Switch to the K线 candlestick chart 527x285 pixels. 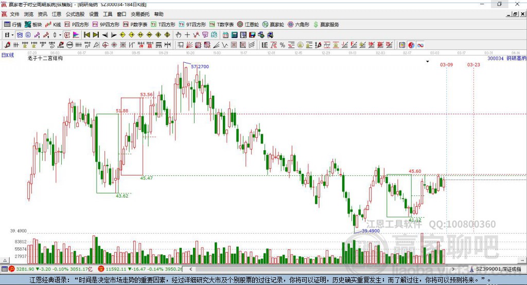click(x=53, y=25)
